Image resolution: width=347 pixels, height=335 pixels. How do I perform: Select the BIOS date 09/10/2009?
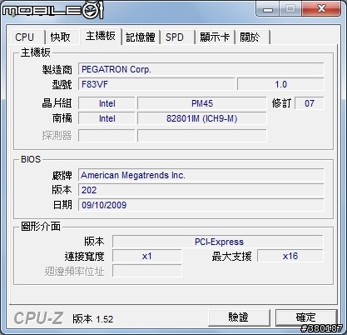(x=201, y=205)
